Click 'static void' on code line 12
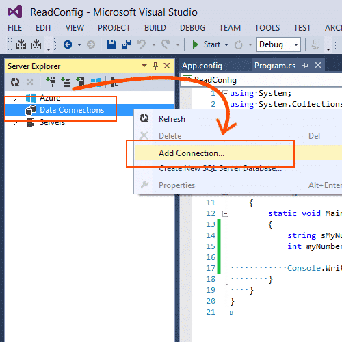This screenshot has width=342, height=342. (x=294, y=213)
